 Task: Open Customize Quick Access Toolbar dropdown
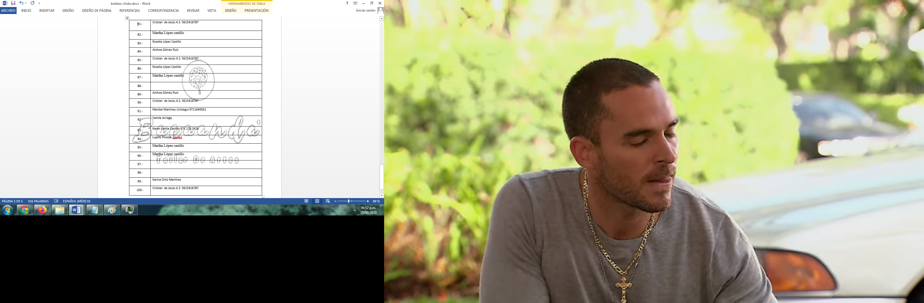coord(39,3)
